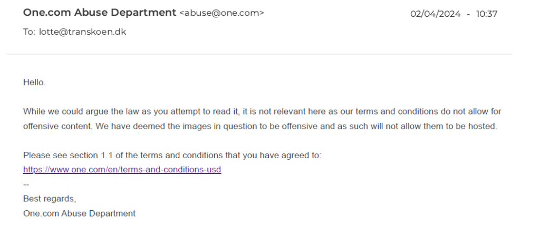Click the sentence starting "Please see section"
This screenshot has height=226, width=540.
(172, 155)
